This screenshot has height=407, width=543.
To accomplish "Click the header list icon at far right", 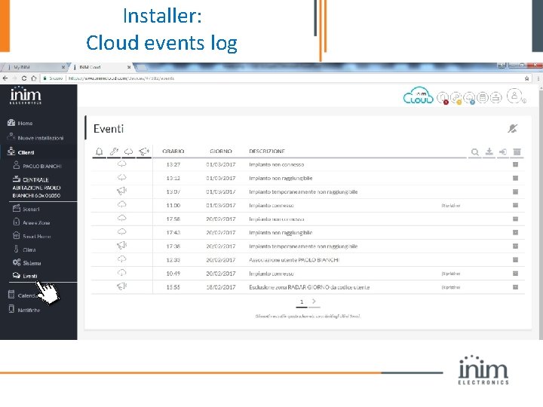I will (517, 151).
